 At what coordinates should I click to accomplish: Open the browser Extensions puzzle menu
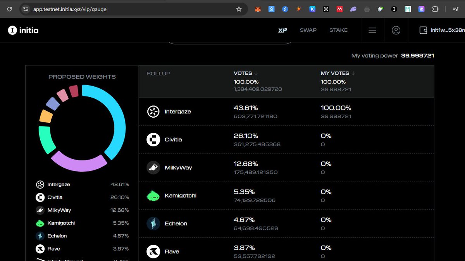point(435,9)
